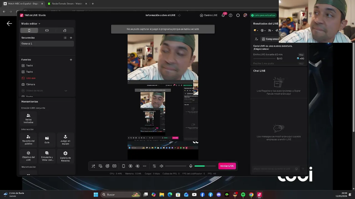Image resolution: width=355 pixels, height=199 pixels.
Task: Open the notifications bell
Action: coord(223,15)
